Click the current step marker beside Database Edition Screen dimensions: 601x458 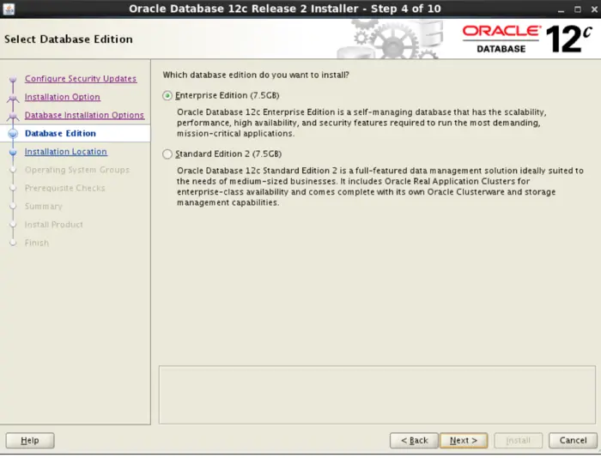(x=13, y=133)
